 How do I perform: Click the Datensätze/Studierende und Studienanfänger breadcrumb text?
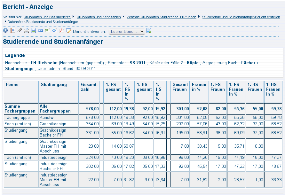(43, 22)
